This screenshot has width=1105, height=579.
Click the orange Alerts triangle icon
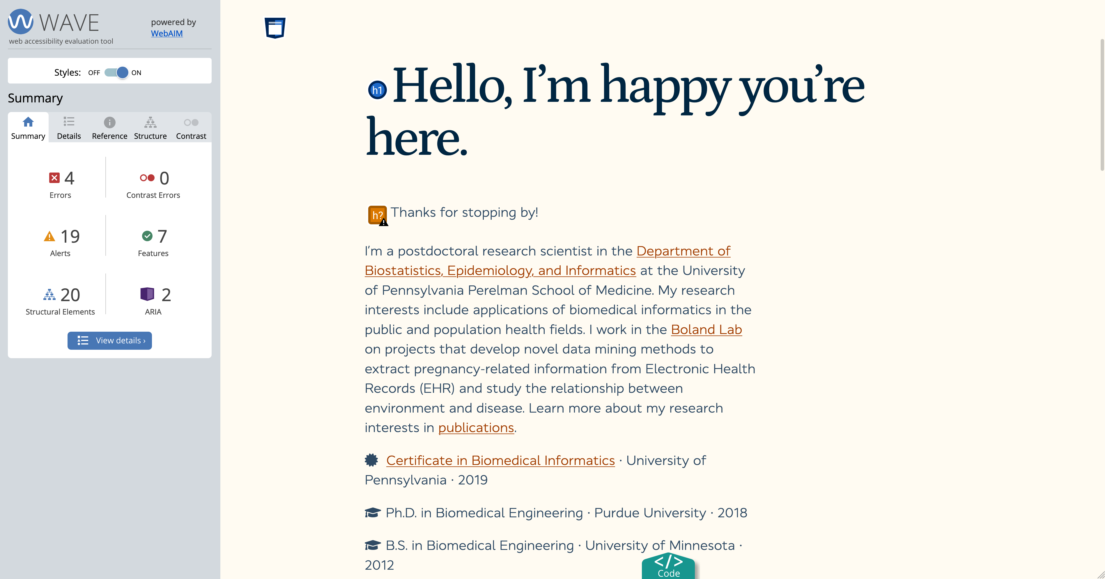click(x=50, y=236)
